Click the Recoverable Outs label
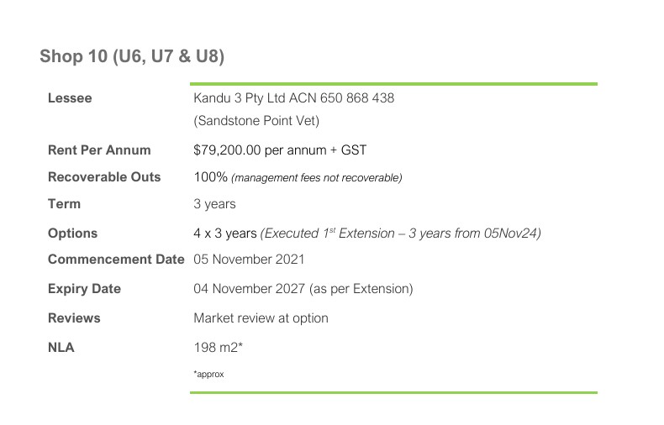Screen dimensions: 664x425 click(104, 176)
